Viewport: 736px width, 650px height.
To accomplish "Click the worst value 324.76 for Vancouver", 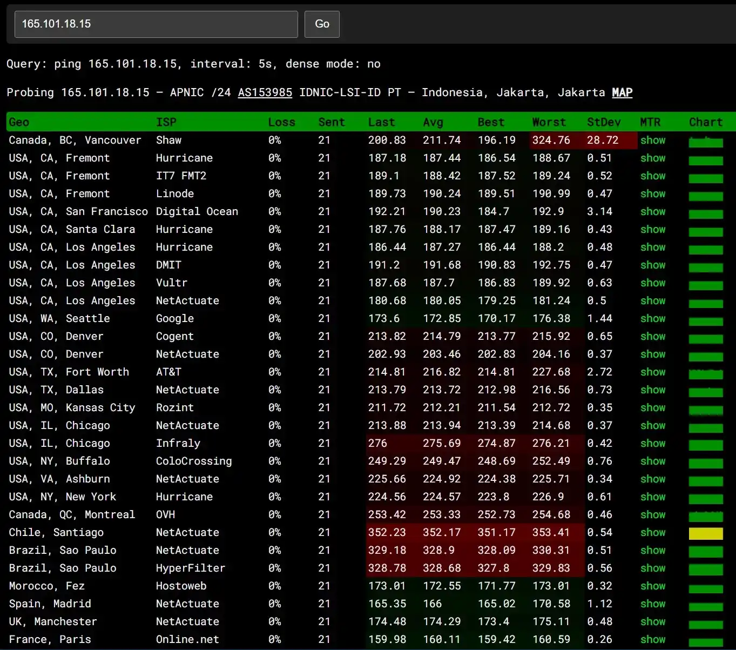I will [x=551, y=140].
